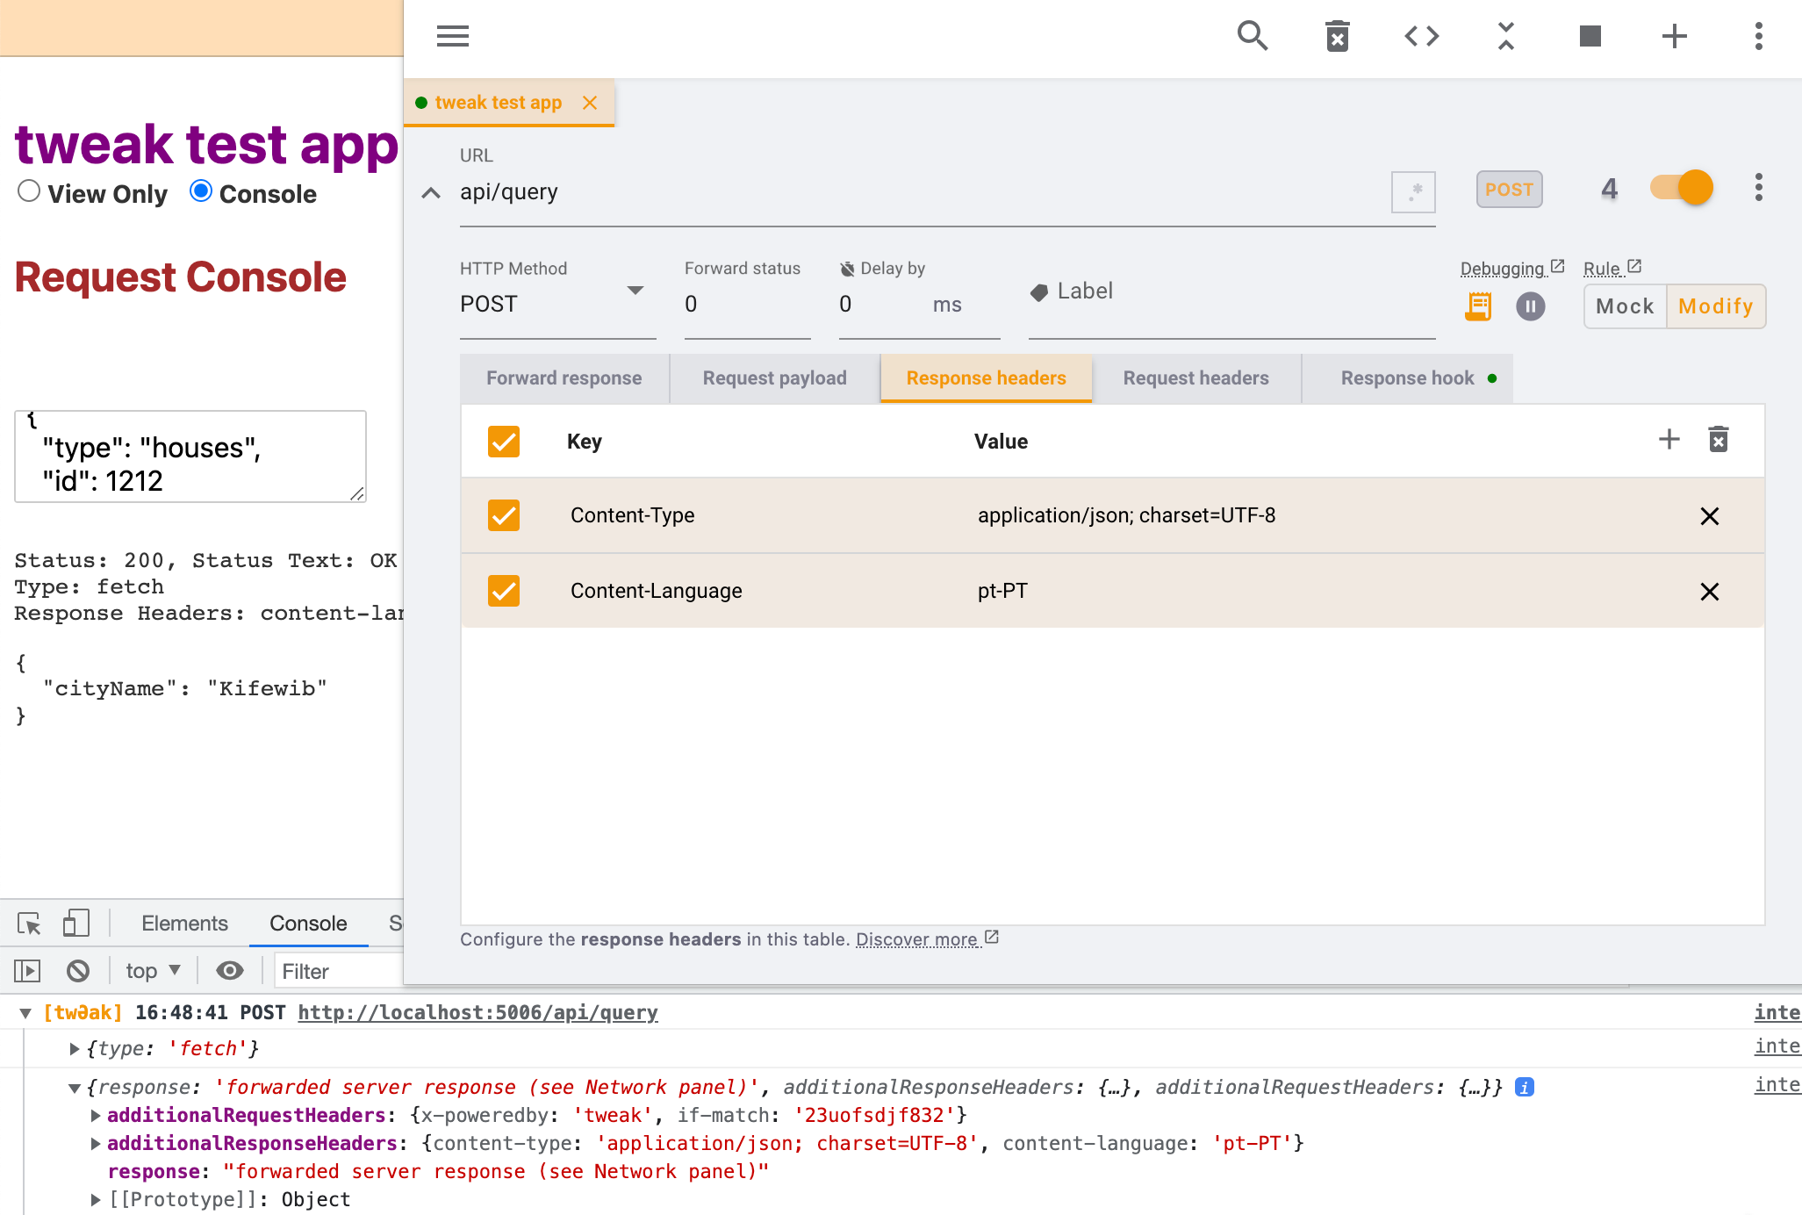Open the code view brackets icon
This screenshot has height=1215, width=1802.
click(1421, 36)
